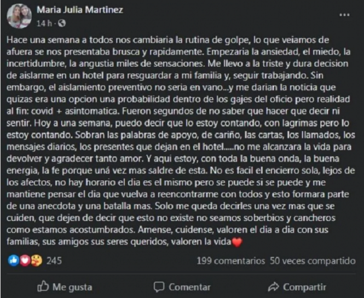Select the "Comentar" button label
The image size is (364, 298).
tap(189, 287)
